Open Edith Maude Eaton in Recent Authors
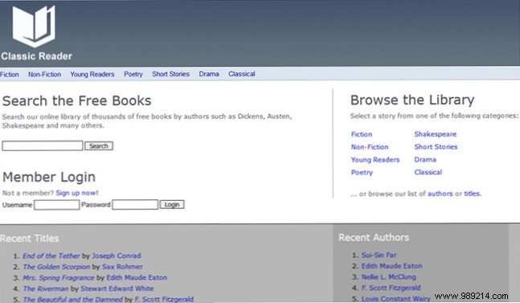This screenshot has height=303, width=520. (x=391, y=266)
